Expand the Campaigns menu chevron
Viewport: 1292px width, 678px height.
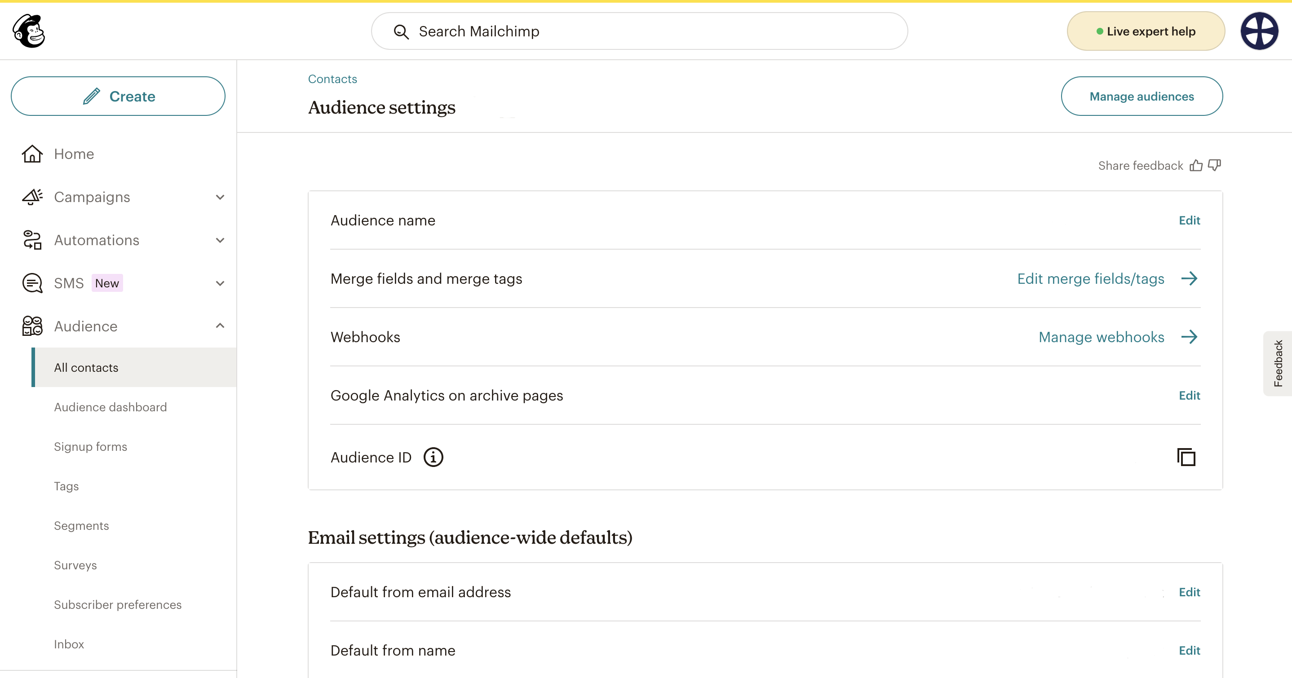coord(220,197)
